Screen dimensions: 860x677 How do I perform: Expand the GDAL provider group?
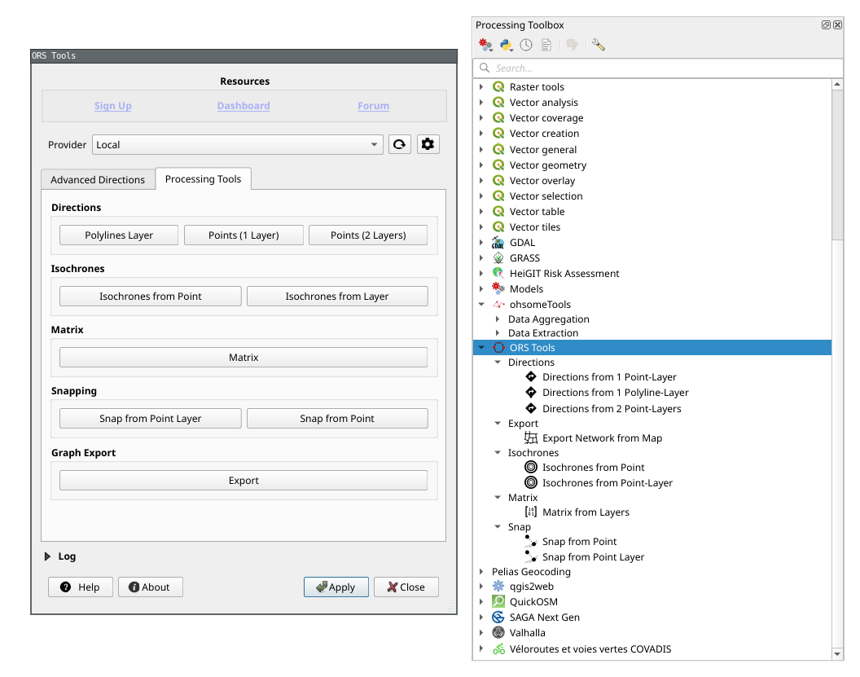click(481, 243)
